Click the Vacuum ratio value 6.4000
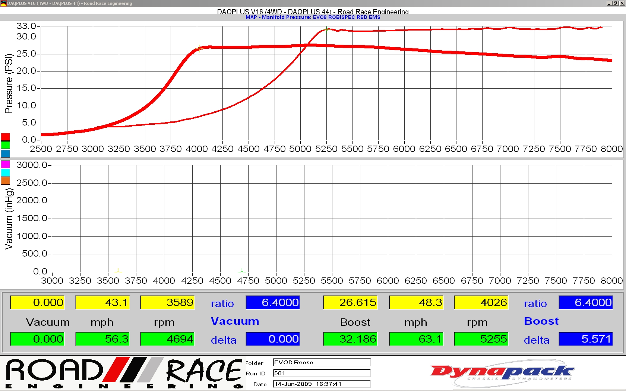Viewport: 626px width, 391px height. pos(273,302)
